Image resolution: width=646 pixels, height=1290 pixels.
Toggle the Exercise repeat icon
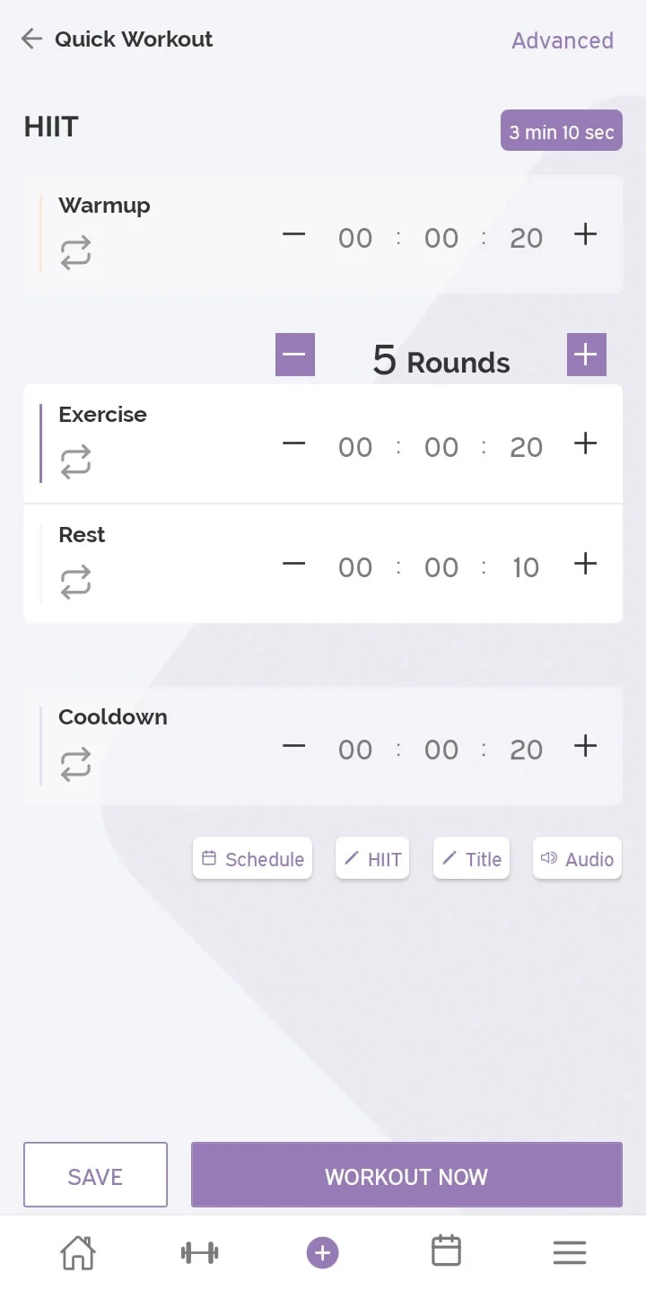point(76,463)
